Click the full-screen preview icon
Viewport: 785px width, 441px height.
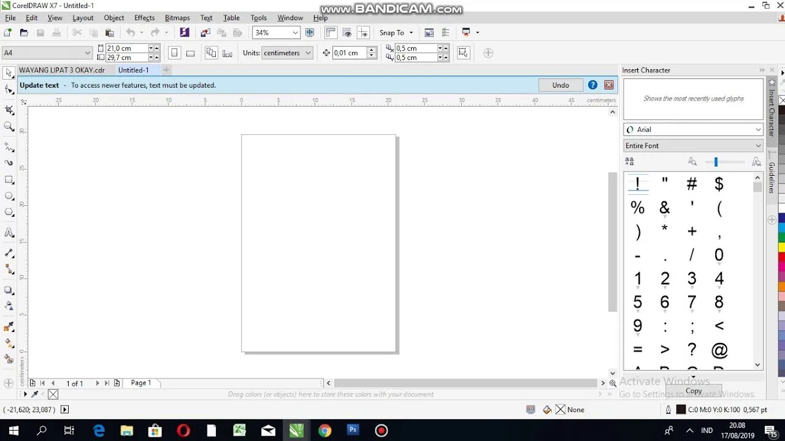(x=310, y=32)
